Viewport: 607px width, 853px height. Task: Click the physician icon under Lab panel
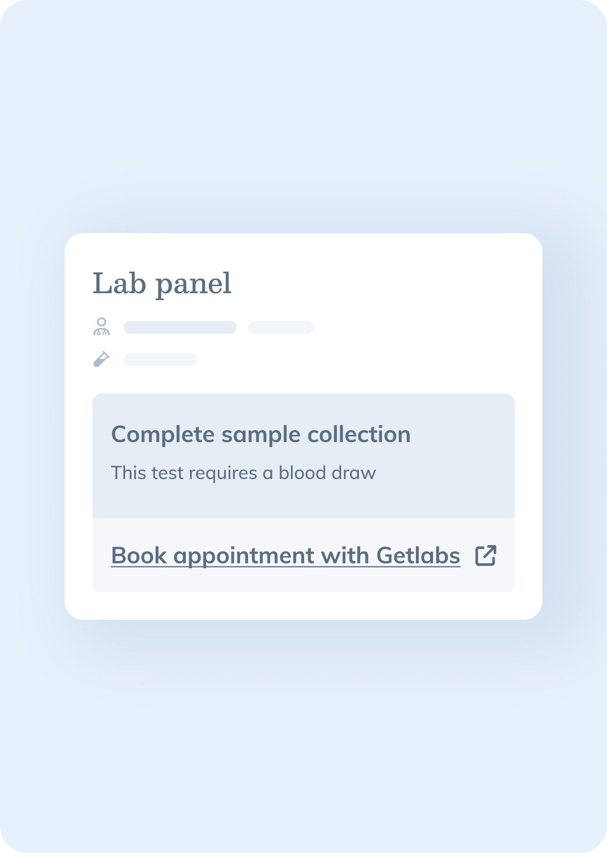click(x=102, y=327)
